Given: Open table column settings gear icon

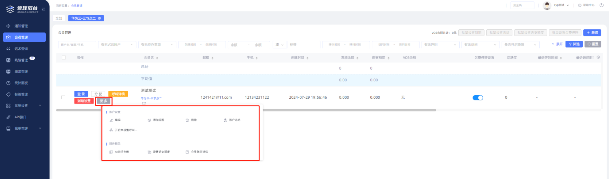Looking at the screenshot, I should tap(598, 57).
